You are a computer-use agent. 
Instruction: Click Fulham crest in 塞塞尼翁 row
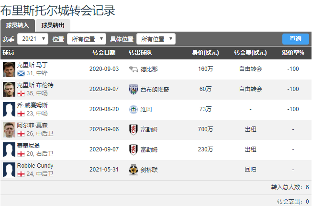(133, 149)
